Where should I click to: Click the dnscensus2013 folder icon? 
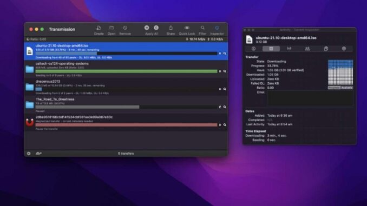(x=30, y=87)
